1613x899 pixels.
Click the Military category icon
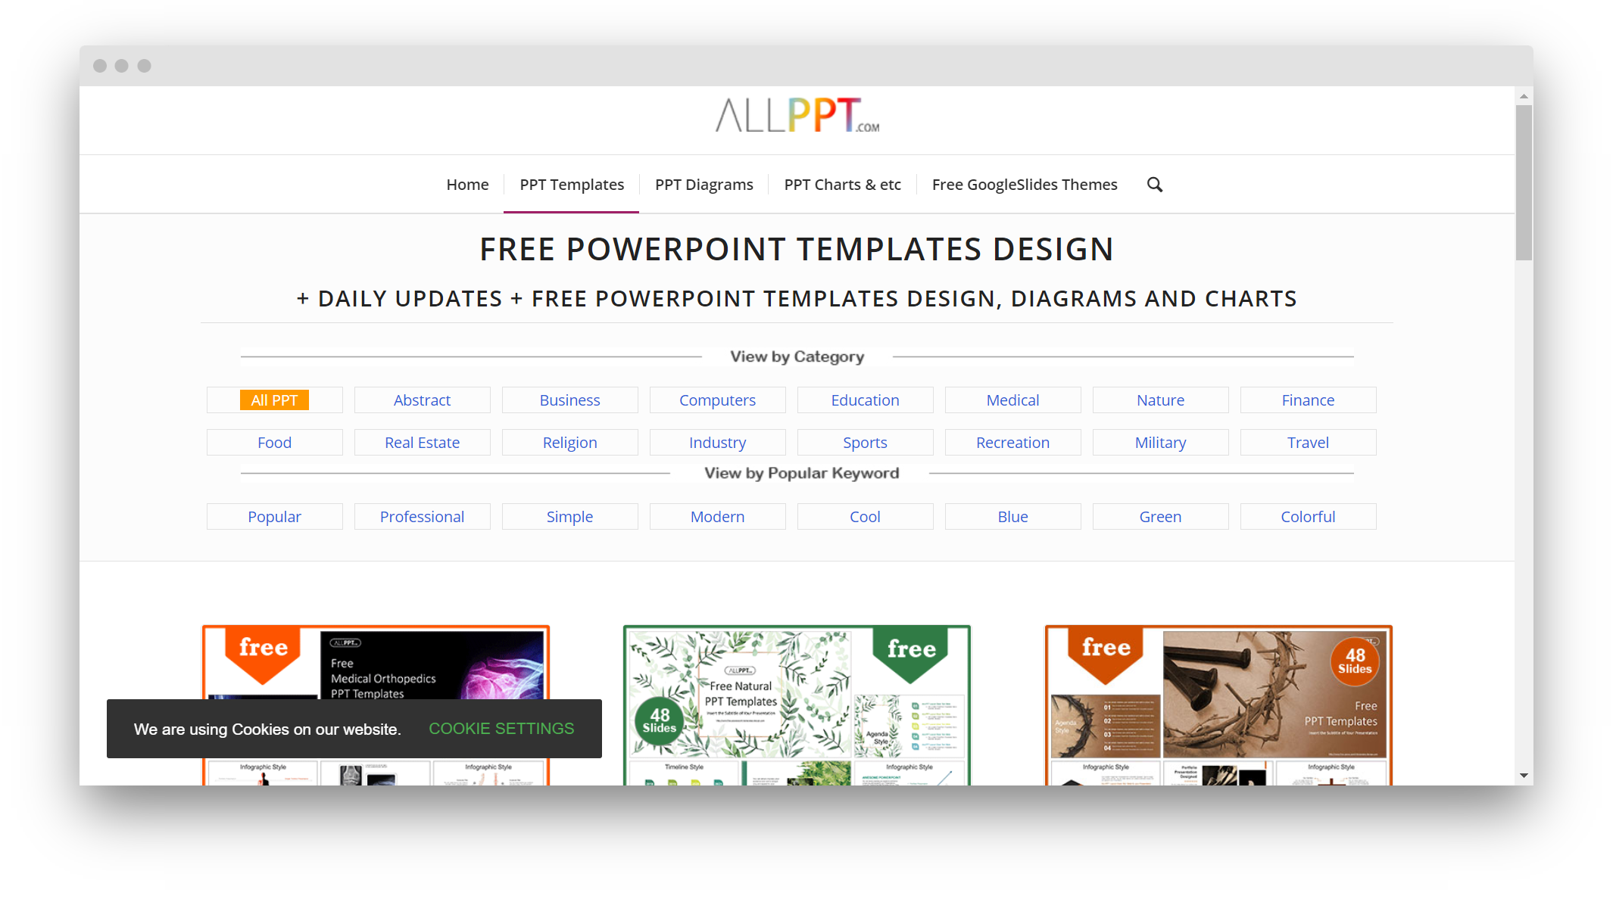coord(1160,442)
